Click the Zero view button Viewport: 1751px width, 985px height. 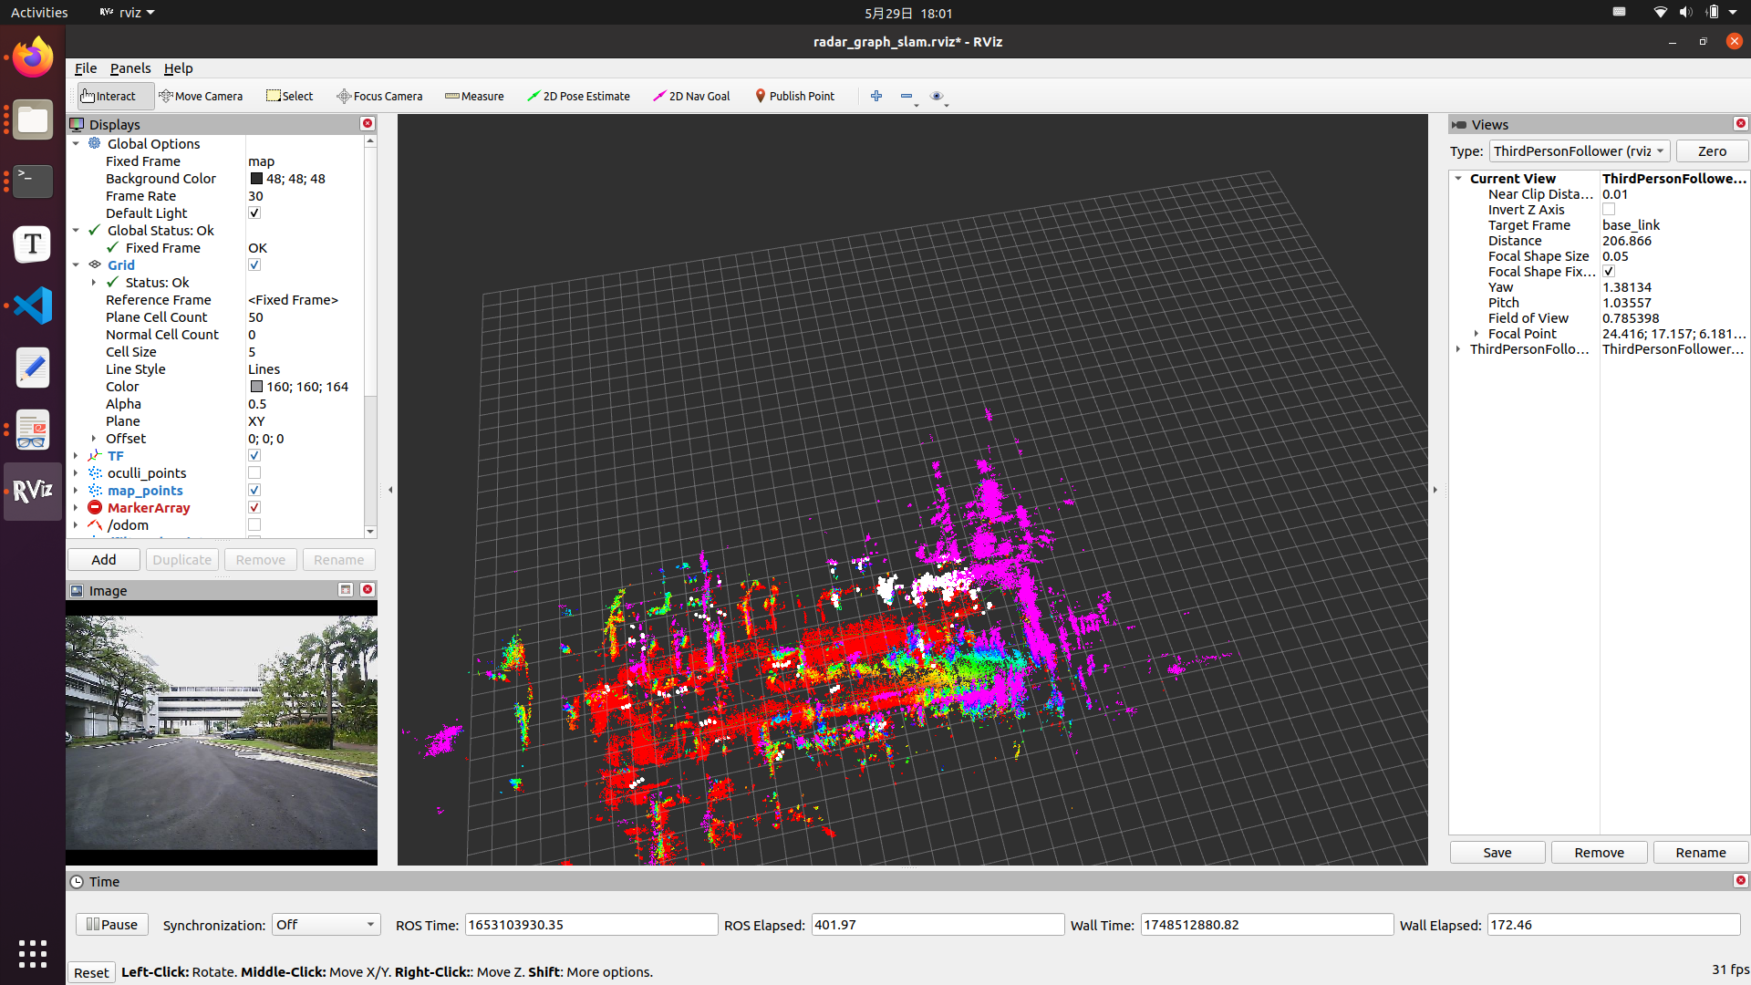(x=1712, y=151)
